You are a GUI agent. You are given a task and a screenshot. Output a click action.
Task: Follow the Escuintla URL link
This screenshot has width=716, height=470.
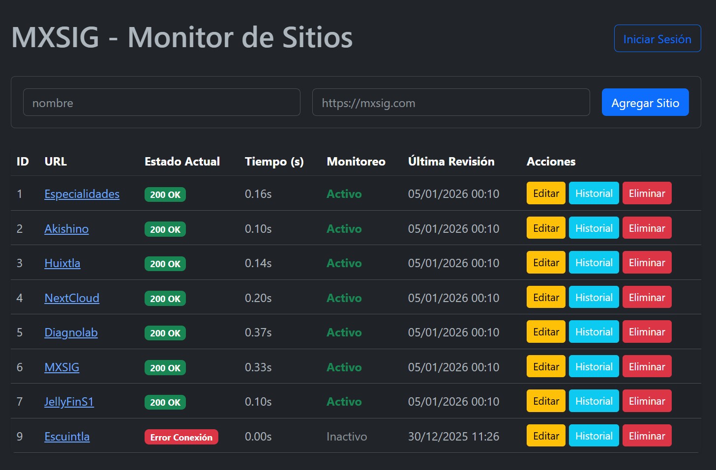coord(66,436)
